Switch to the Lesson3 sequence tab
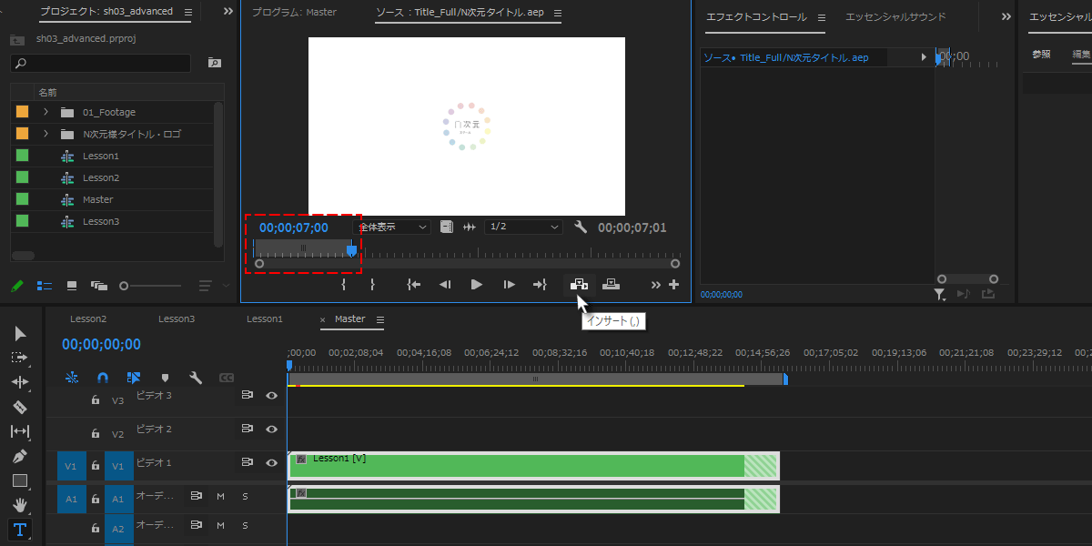 pos(177,319)
